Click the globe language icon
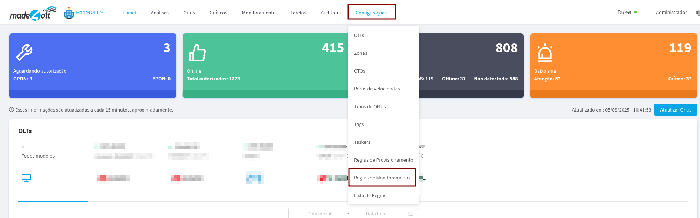Screen dimensions: 700x218 coord(697,13)
